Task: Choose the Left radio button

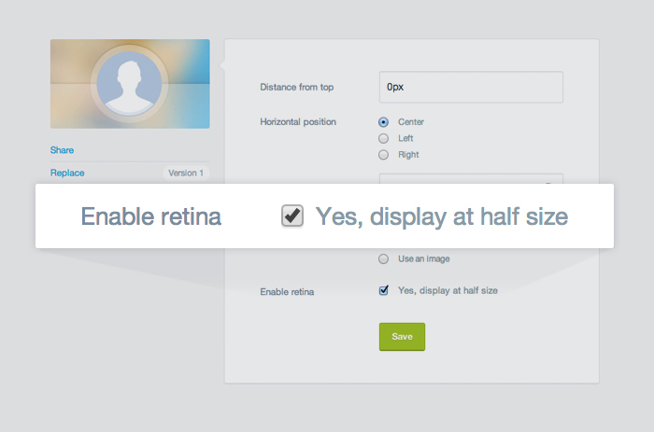Action: [x=383, y=138]
